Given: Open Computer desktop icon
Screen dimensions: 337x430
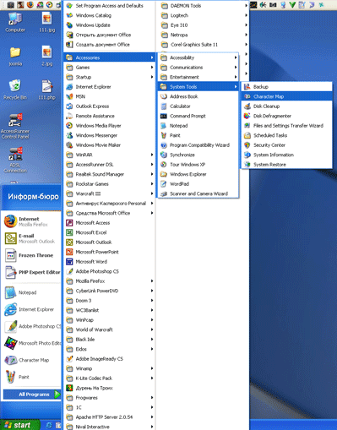Looking at the screenshot, I should point(15,22).
